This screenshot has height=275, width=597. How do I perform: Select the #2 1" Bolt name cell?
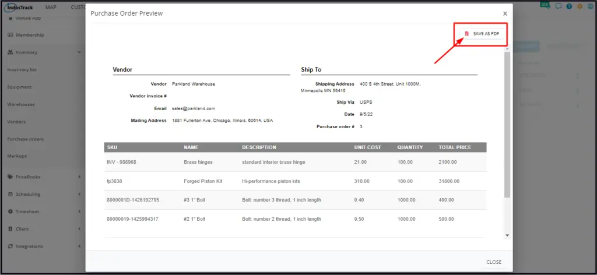coord(195,219)
